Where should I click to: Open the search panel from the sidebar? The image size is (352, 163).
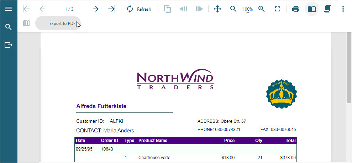click(9, 27)
